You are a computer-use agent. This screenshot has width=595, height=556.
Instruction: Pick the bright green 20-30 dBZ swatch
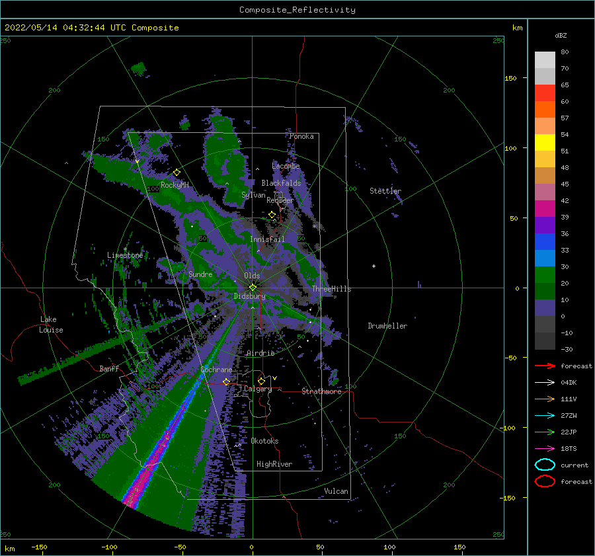click(545, 275)
